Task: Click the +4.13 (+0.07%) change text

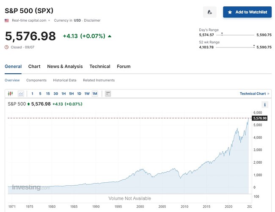Action: pyautogui.click(x=84, y=36)
